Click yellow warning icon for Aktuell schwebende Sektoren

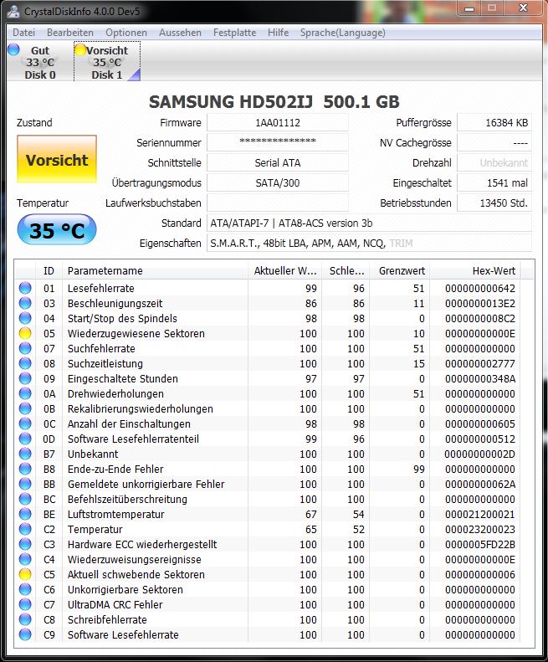(x=25, y=574)
